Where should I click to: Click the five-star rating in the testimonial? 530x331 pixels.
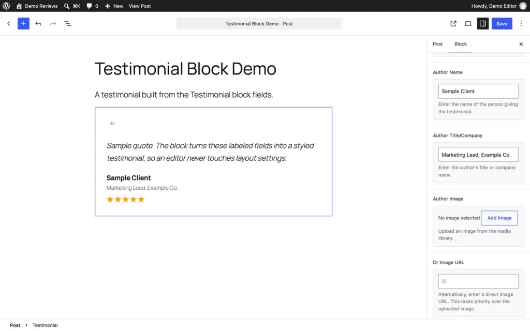coord(125,199)
